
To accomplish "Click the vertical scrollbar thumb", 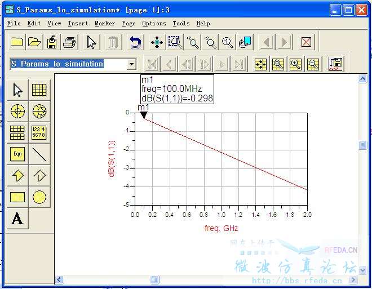I will [363, 145].
